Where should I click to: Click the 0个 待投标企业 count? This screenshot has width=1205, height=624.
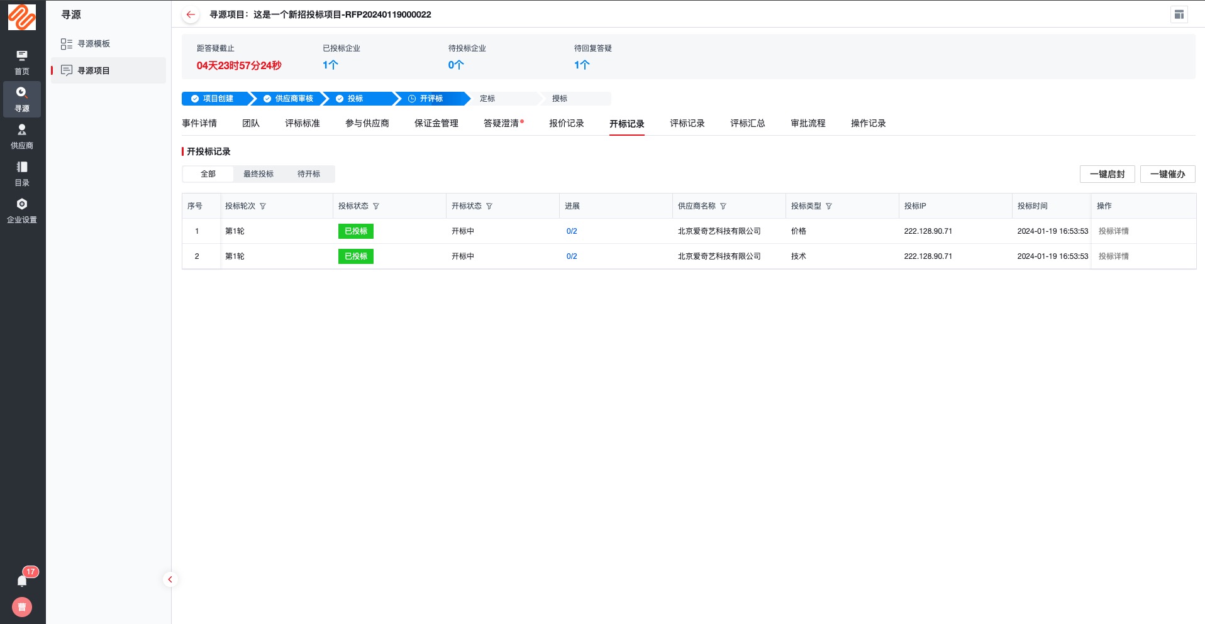tap(456, 65)
